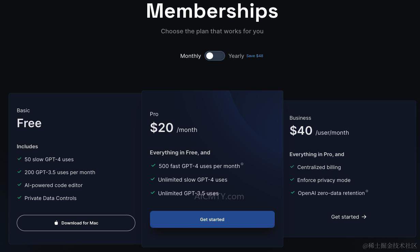Click the info icon after 500 fast GPT-4 uses
The image size is (420, 252).
pos(242,164)
